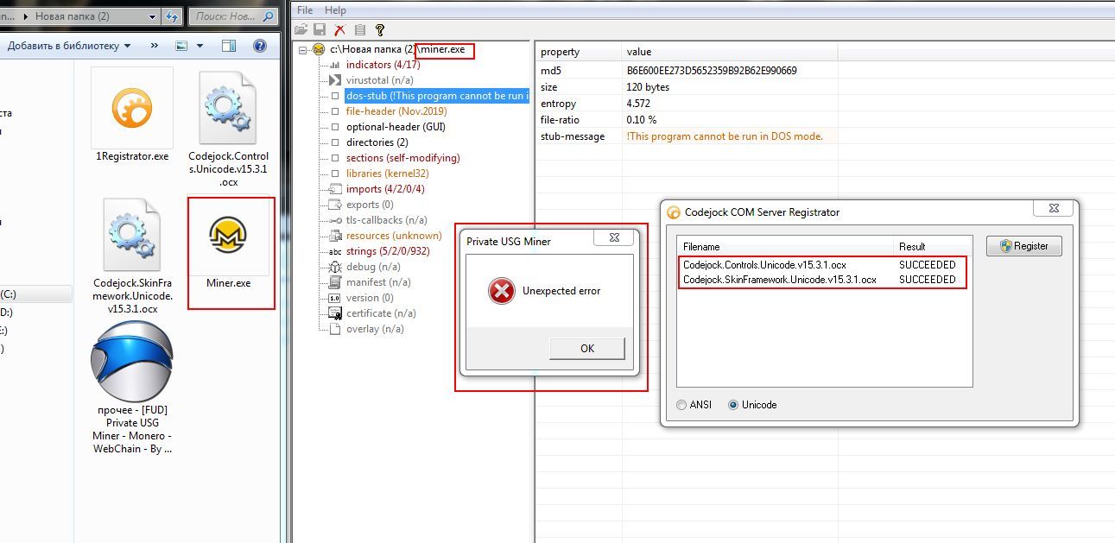1115x543 pixels.
Task: Open the Help menu
Action: 335,10
